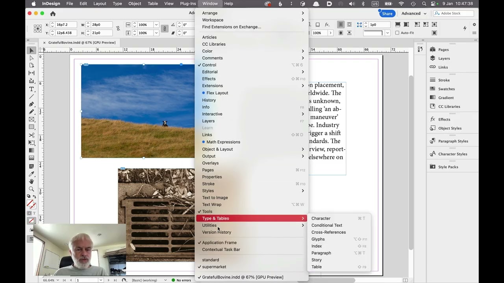Expand the Arrange submenu
The width and height of the screenshot is (504, 283).
[x=252, y=13]
